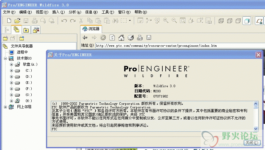Cut with the scissors icon

[x=81, y=21]
